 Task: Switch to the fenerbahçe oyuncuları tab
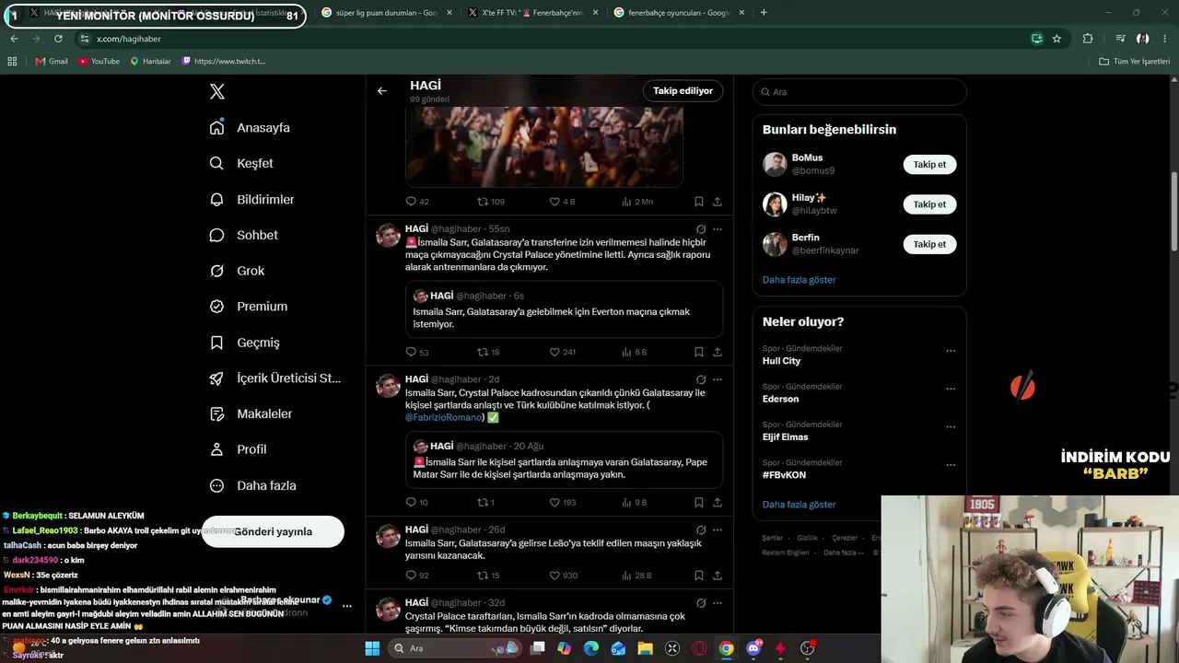pyautogui.click(x=679, y=13)
